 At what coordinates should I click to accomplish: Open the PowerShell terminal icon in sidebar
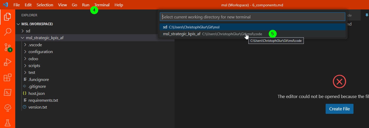(8, 93)
